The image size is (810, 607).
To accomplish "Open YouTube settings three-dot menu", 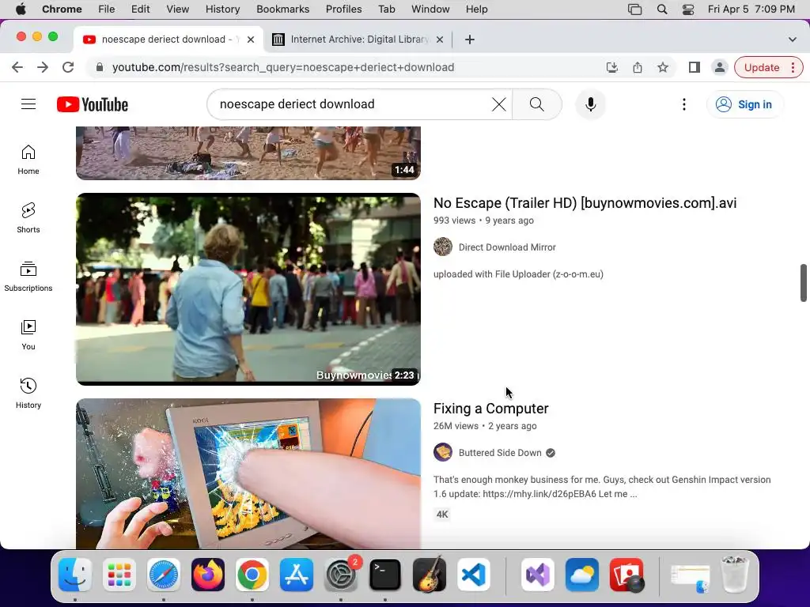I will (x=684, y=104).
